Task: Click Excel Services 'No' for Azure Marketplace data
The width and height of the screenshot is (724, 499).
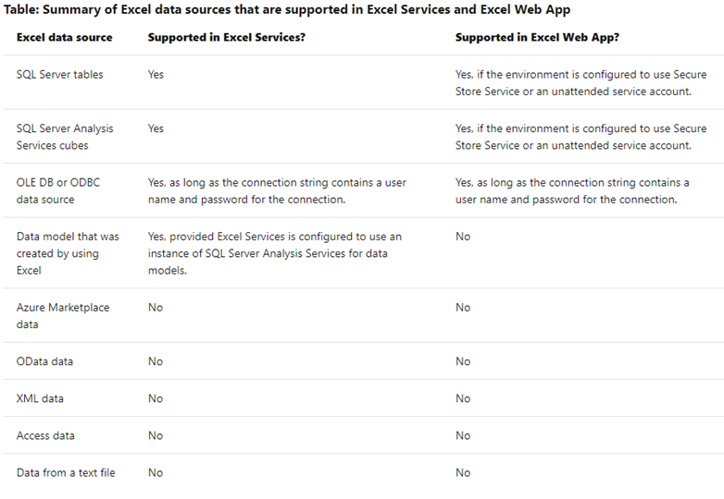Action: [156, 308]
